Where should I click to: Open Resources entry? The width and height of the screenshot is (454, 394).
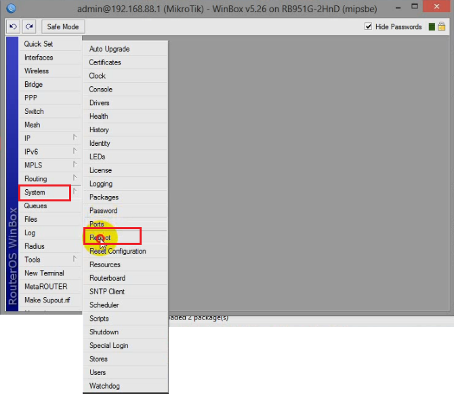125,264
